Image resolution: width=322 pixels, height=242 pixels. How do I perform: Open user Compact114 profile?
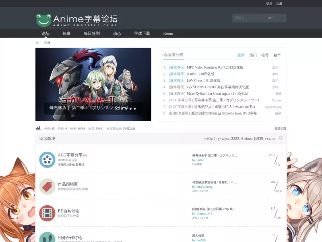(204, 214)
